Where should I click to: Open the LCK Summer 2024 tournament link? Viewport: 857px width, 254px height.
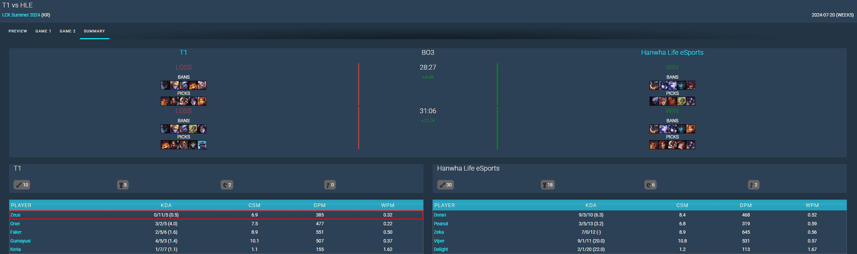[x=21, y=15]
